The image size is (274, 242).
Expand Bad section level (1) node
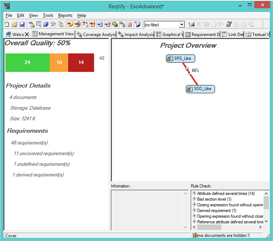(x=194, y=199)
